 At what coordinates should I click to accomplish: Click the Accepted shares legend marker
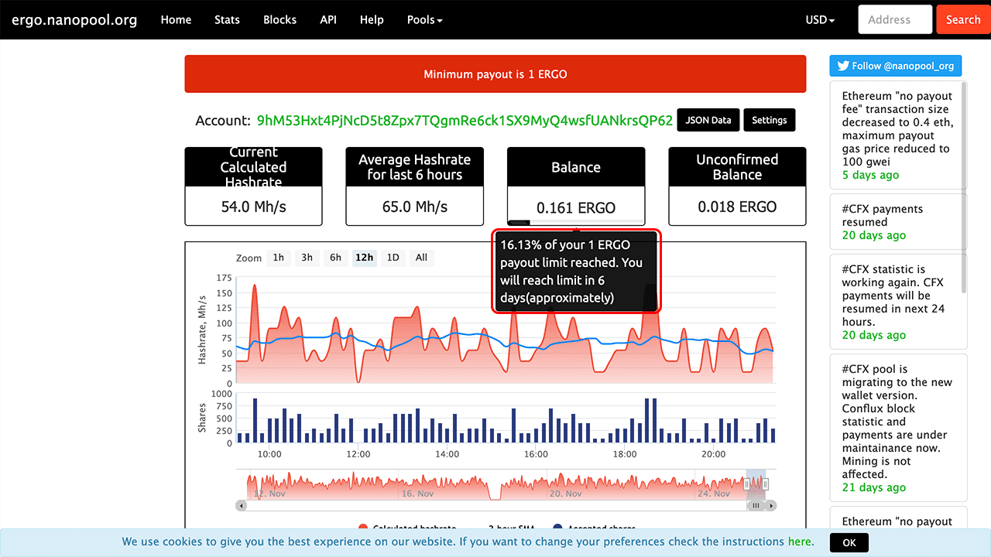(x=558, y=528)
